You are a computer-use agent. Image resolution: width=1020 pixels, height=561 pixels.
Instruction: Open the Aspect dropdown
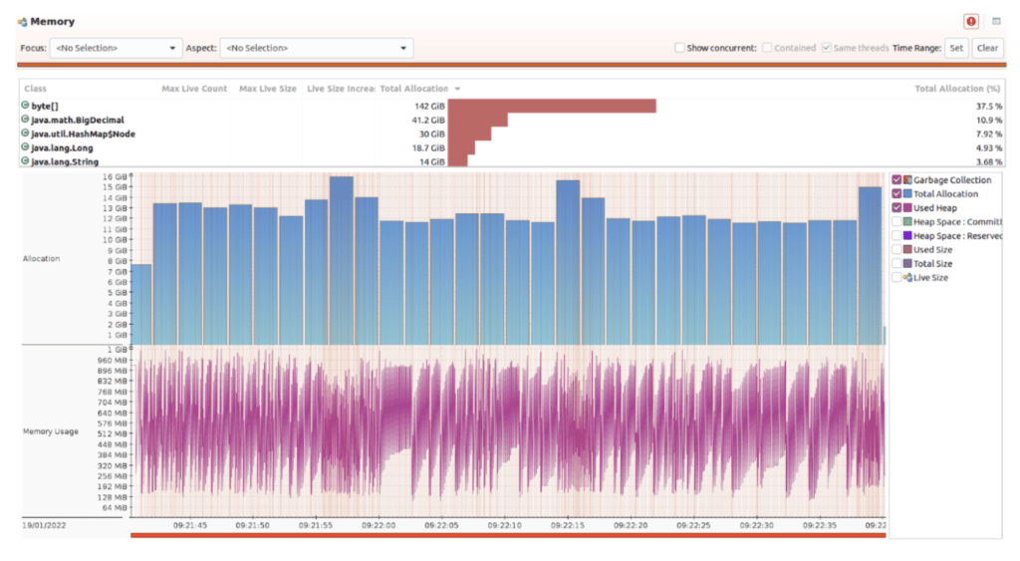pyautogui.click(x=316, y=48)
